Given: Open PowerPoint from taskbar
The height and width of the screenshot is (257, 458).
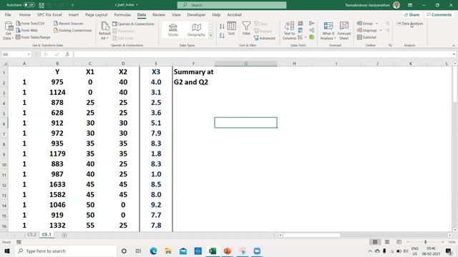Looking at the screenshot, I should point(228,251).
